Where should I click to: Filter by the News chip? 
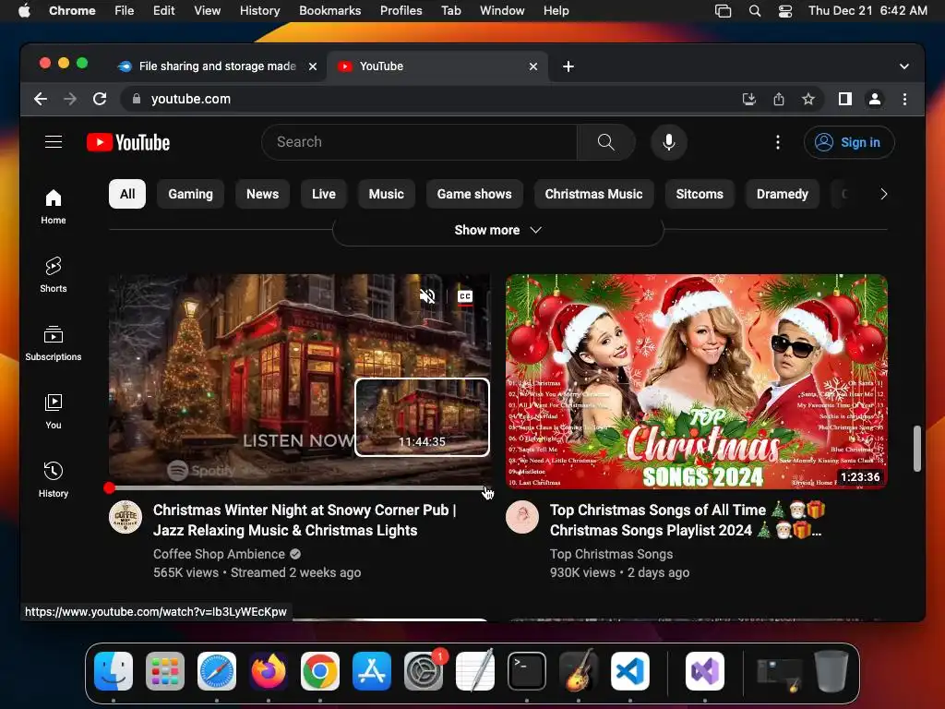(x=262, y=194)
